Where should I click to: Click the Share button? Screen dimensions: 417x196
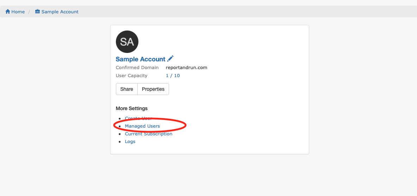click(126, 89)
